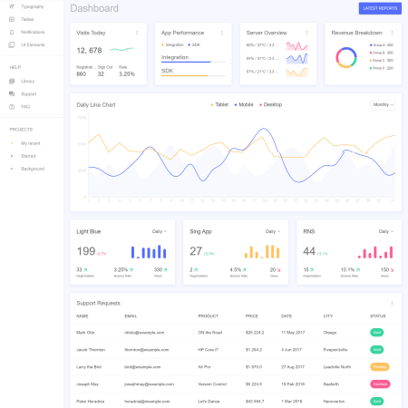Toggle Group C in the Revenue Breakdown legend
Viewport: 408px width, 408px height.
point(382,61)
